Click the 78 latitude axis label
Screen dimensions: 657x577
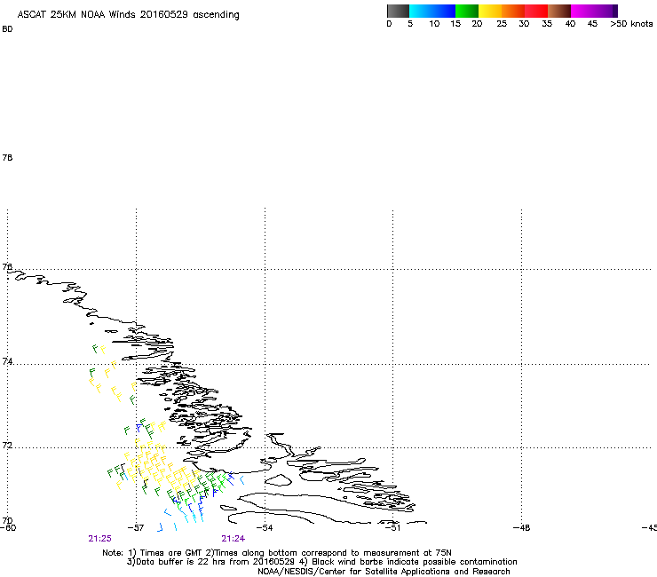click(x=7, y=157)
